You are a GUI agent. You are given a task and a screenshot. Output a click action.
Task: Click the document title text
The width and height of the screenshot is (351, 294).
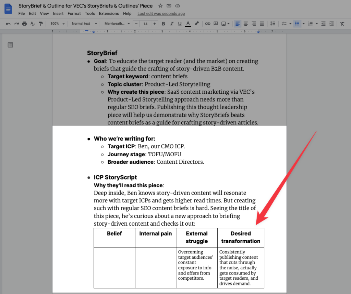pos(85,6)
